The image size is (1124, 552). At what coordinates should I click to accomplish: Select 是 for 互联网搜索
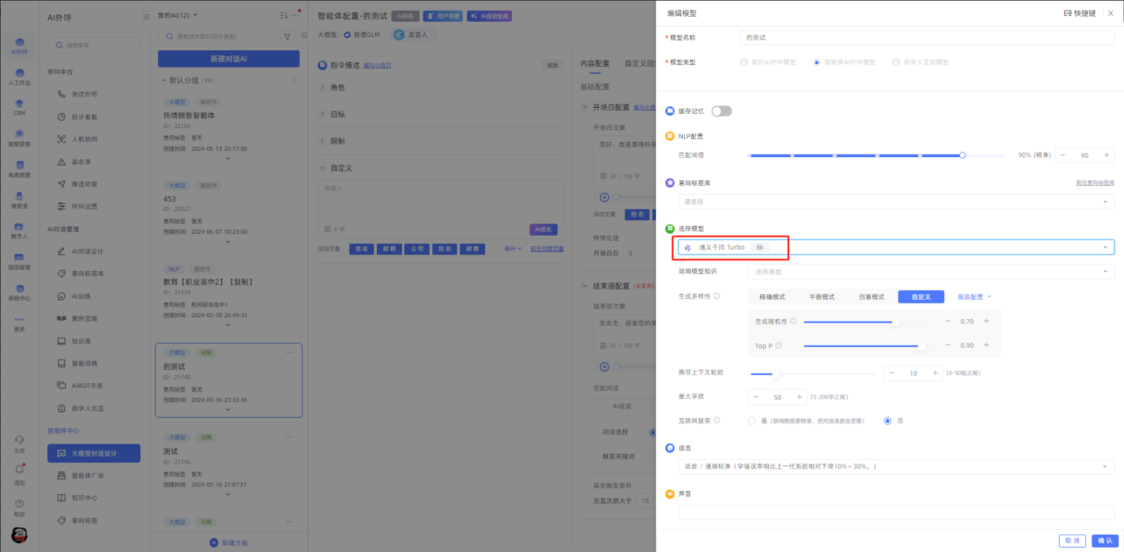752,421
